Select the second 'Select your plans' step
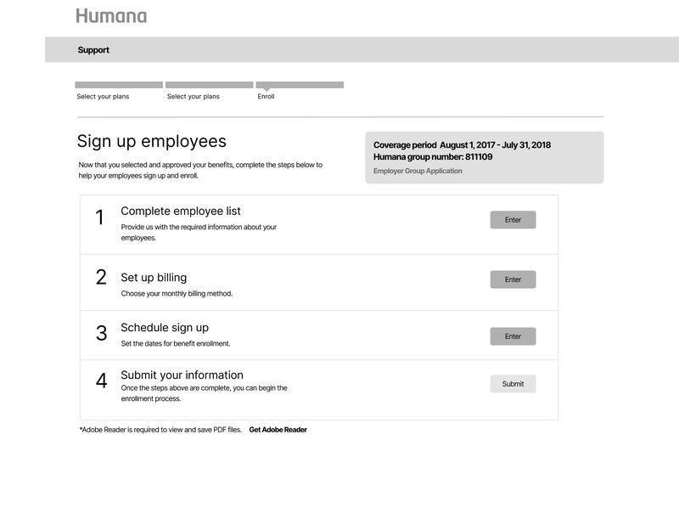Screen dimensions: 679x519 pyautogui.click(x=194, y=96)
